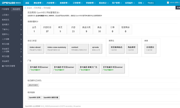Click the 系统界面 breadcrumb link

[38, 8]
